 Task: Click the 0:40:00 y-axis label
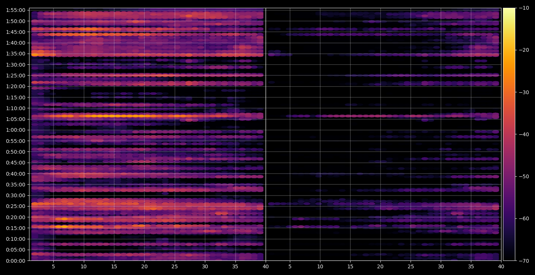pyautogui.click(x=16, y=173)
